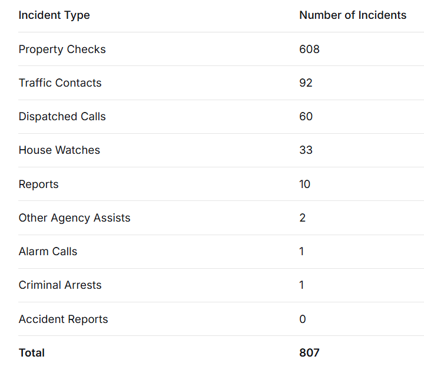Screen dimensions: 424x366
Task: Select the Traffic Contacts row label
Action: tap(60, 83)
